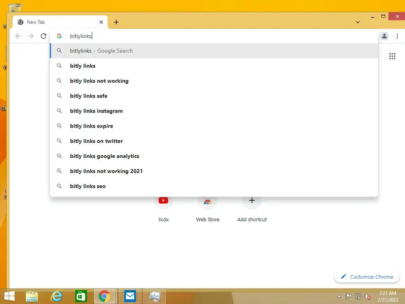Pick 'bitly links not working 2021' suggestion
The height and width of the screenshot is (304, 405).
pyautogui.click(x=214, y=171)
